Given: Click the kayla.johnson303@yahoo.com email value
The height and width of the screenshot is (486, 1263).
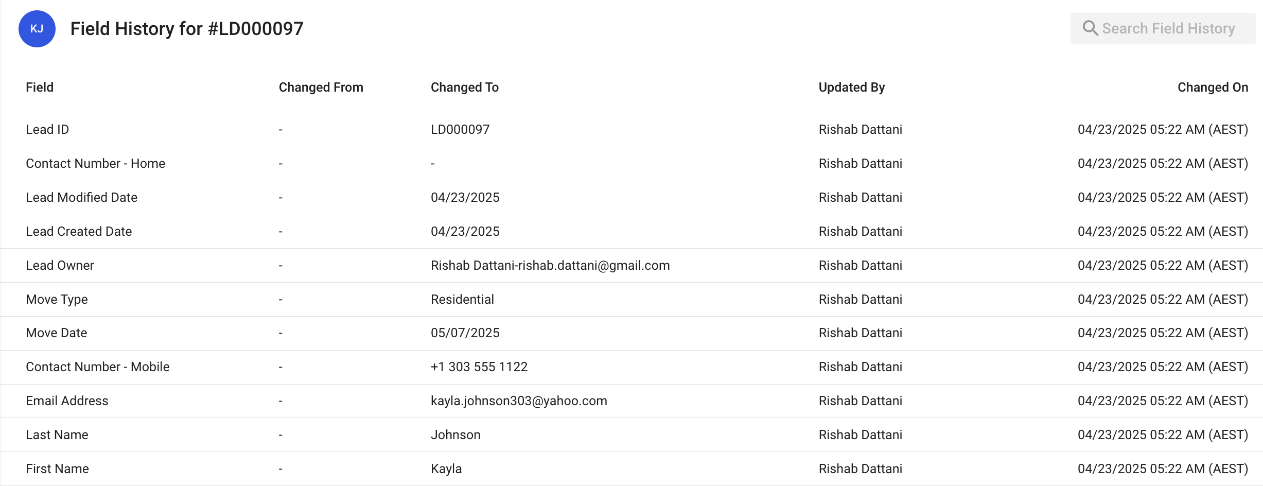Looking at the screenshot, I should point(518,401).
